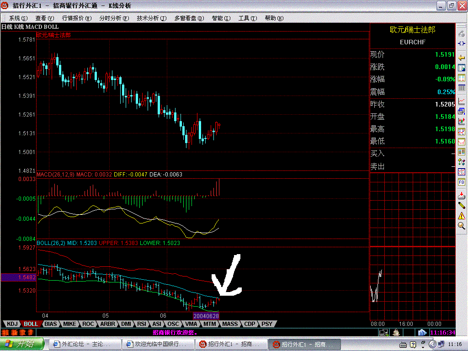Viewport: 468px width, 351px height.
Task: Open the yellow warning triangle alert icon
Action: coord(461,215)
